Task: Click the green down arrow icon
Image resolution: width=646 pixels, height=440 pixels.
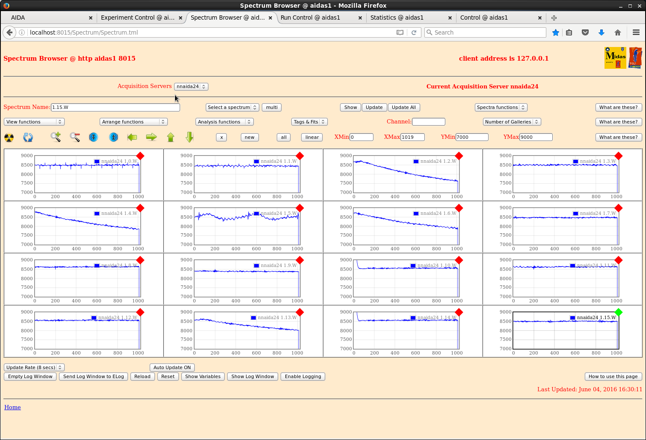Action: click(190, 137)
